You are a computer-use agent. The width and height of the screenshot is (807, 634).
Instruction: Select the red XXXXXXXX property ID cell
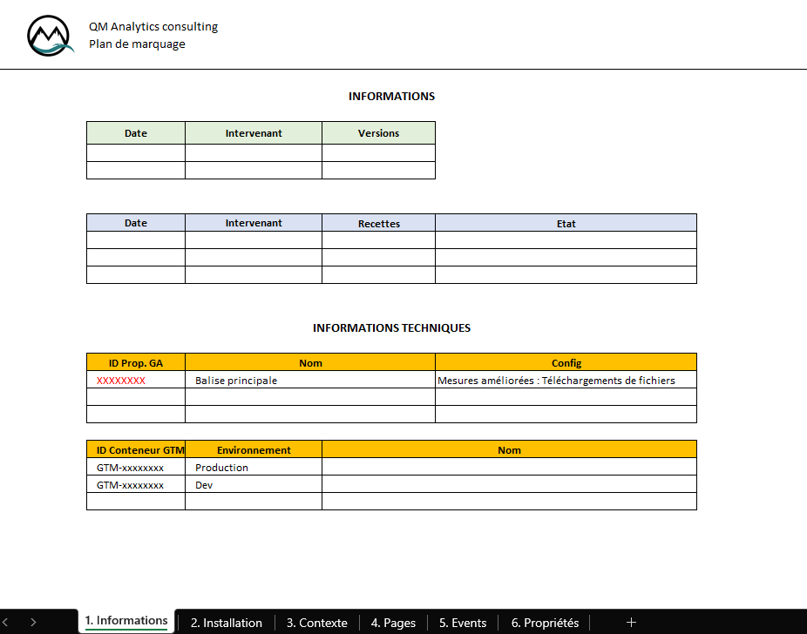pos(136,380)
